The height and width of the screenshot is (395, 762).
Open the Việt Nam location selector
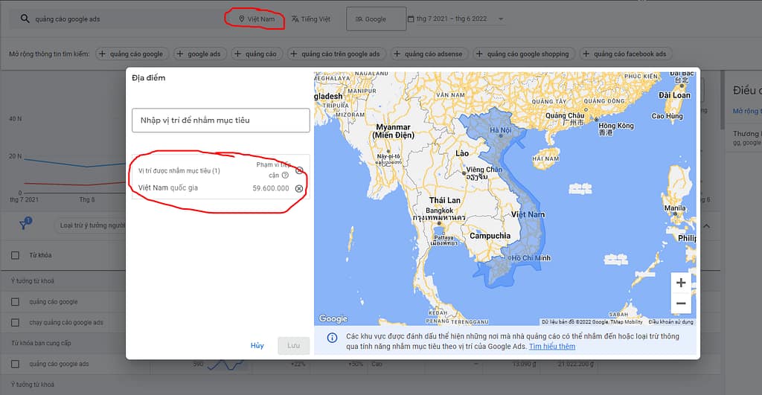257,19
